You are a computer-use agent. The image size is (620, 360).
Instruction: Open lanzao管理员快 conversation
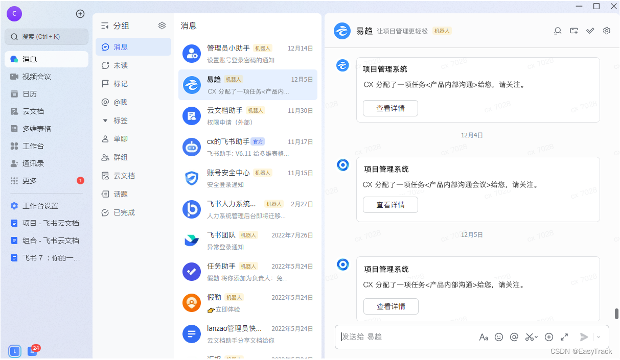(248, 334)
